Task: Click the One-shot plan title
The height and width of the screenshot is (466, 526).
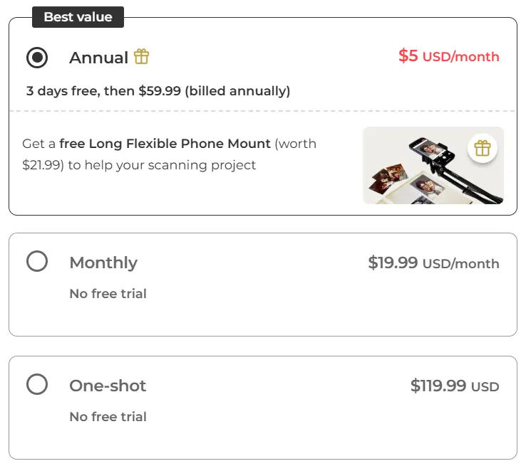Action: coord(108,386)
